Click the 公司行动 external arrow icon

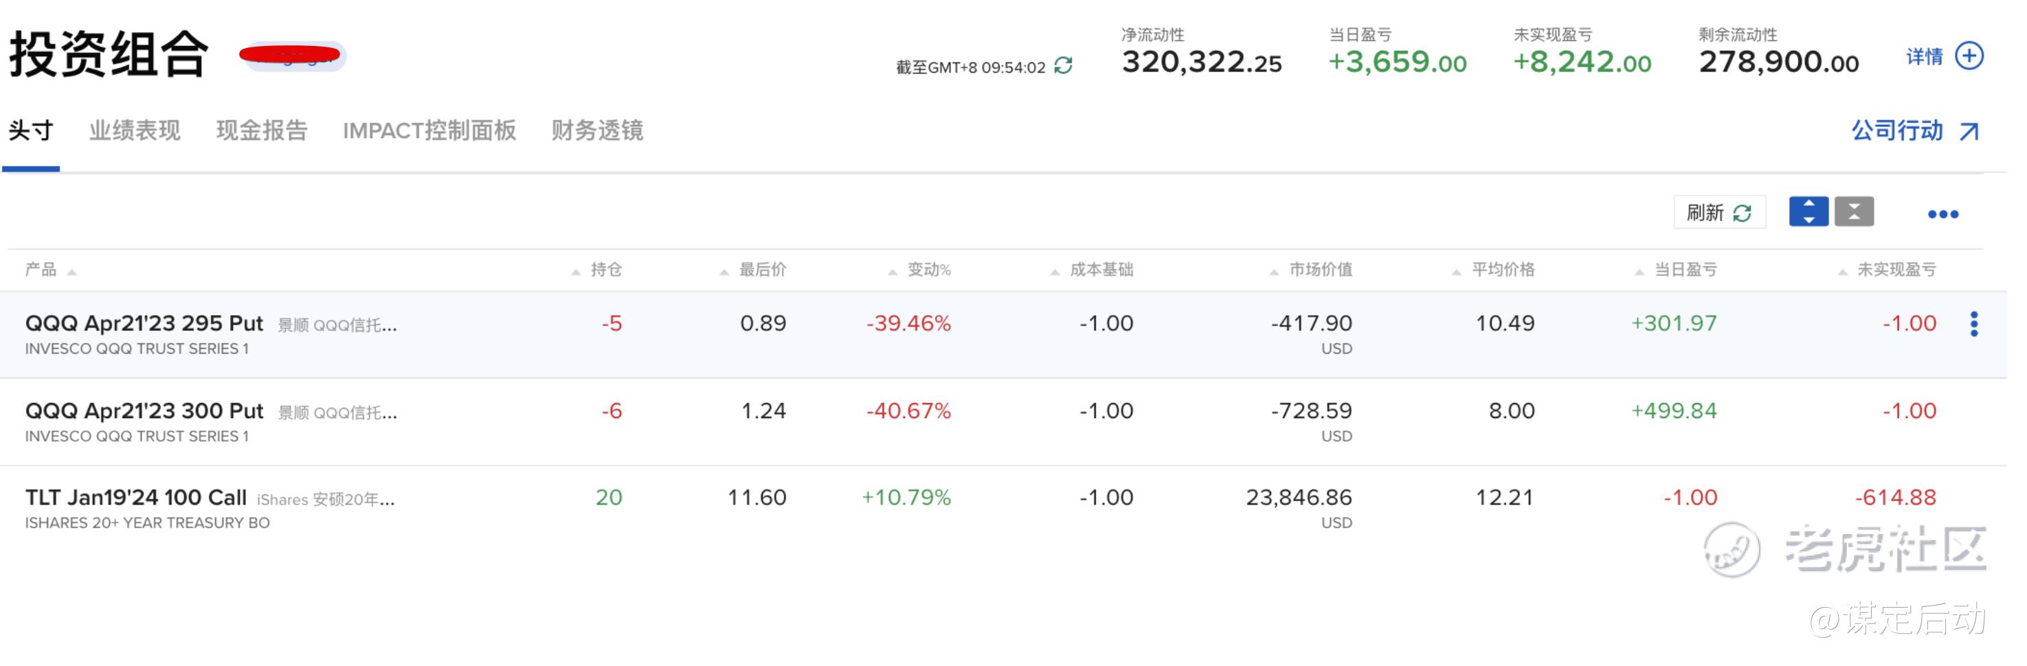tap(1969, 131)
